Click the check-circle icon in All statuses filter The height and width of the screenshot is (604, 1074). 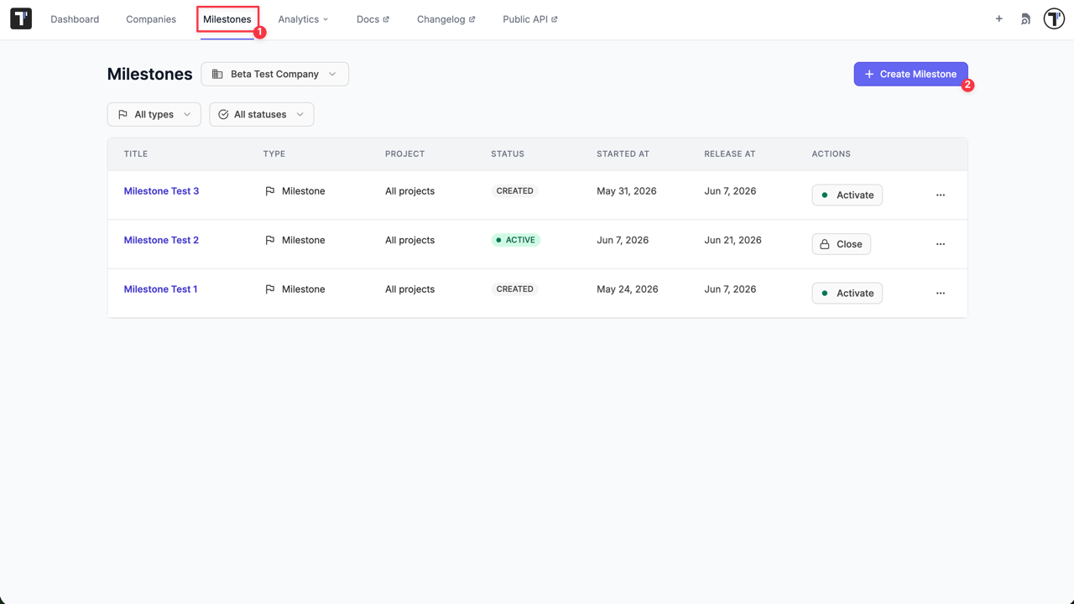(x=223, y=114)
